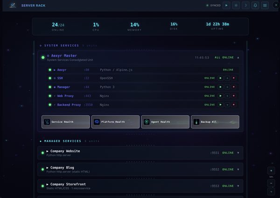
Task: Click the 11:45:53 timestamp
Action: click(202, 57)
